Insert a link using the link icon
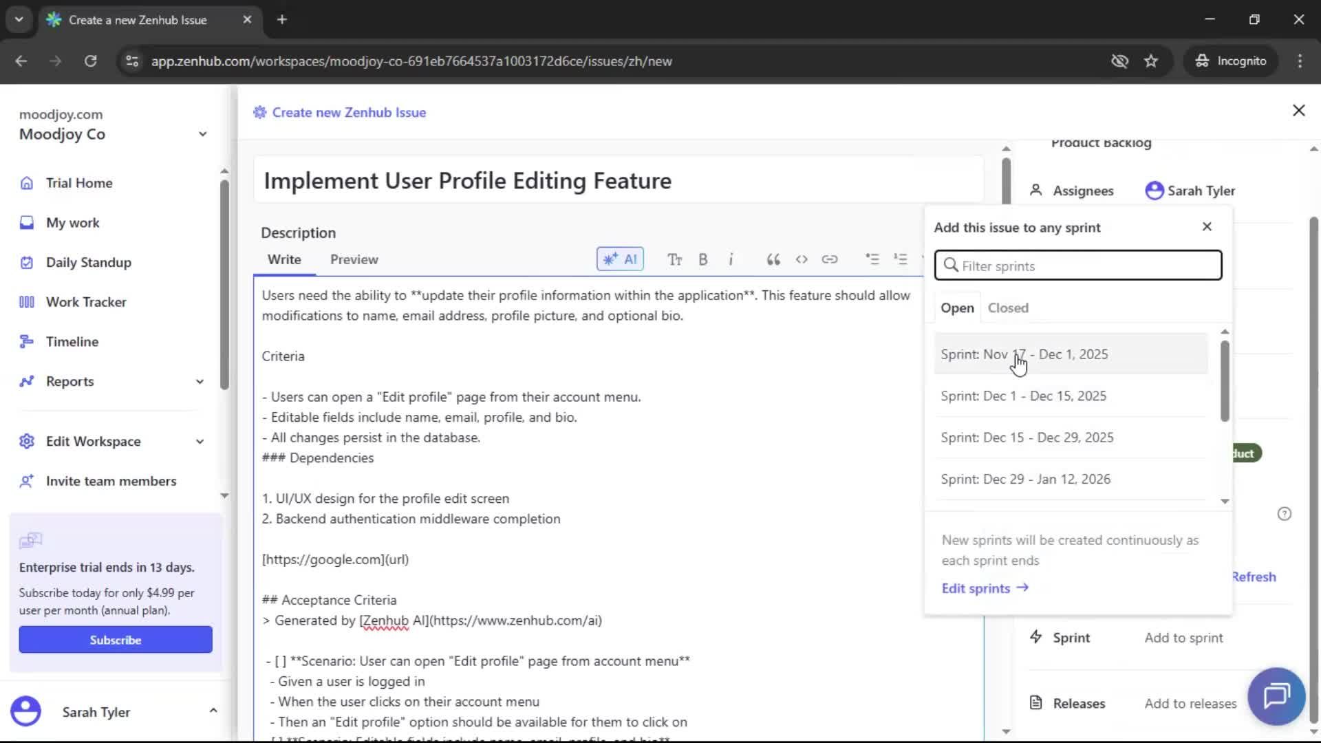Image resolution: width=1321 pixels, height=743 pixels. 830,259
